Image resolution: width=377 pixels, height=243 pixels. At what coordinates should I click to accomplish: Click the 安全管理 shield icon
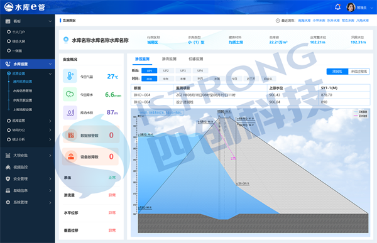(x=8, y=178)
